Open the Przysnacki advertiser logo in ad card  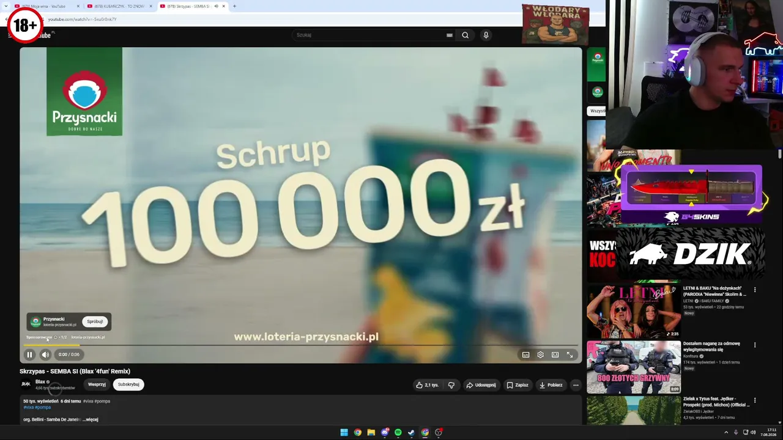point(35,321)
